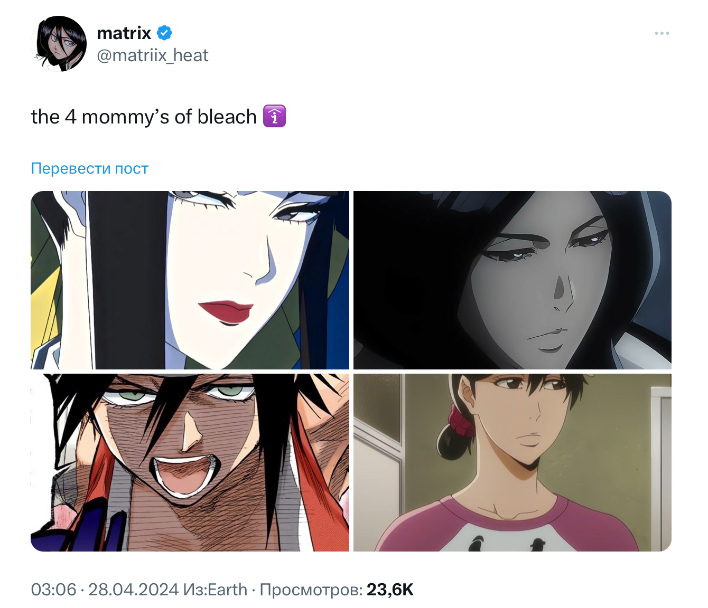Viewport: 708px width, 608px height.
Task: Click the display name "matrix"
Action: click(x=124, y=33)
